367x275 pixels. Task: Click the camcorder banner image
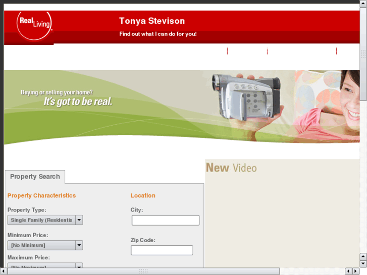(x=182, y=107)
